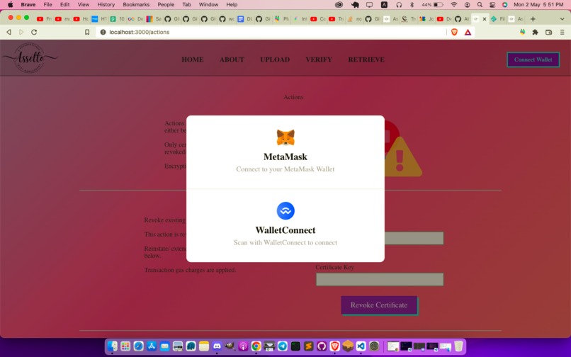This screenshot has width=571, height=357.
Task: Open Telegram from the dock
Action: (x=282, y=346)
